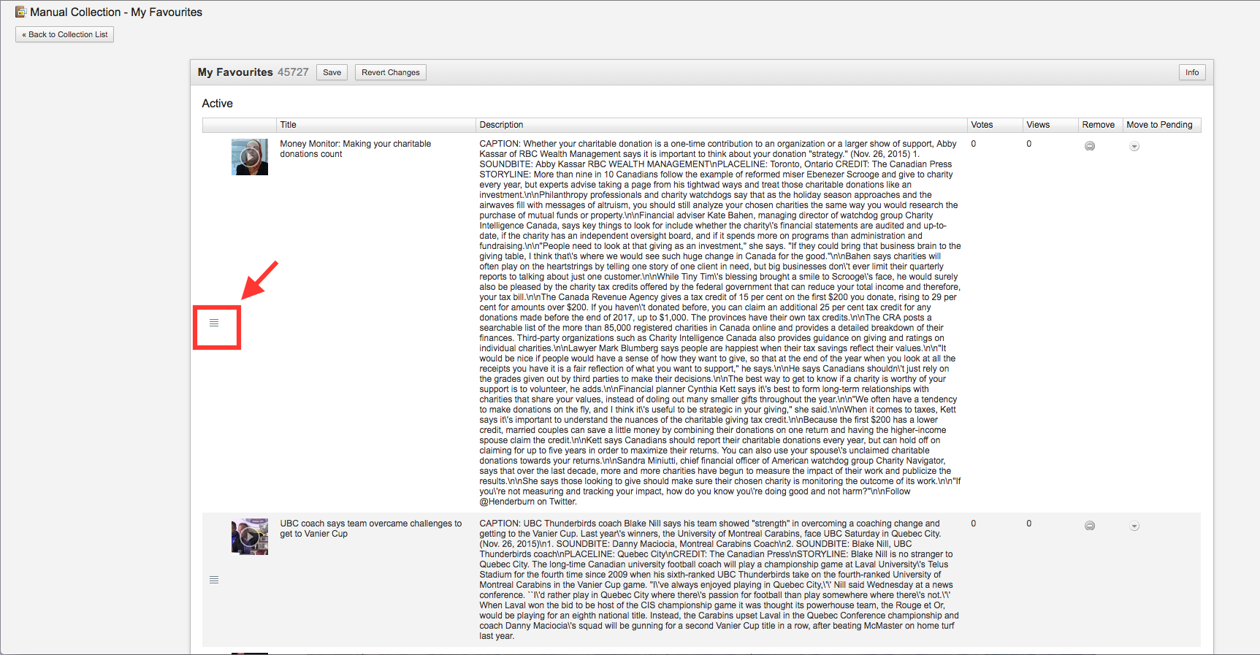The image size is (1260, 655).
Task: Go back to Collection List
Action: (64, 34)
